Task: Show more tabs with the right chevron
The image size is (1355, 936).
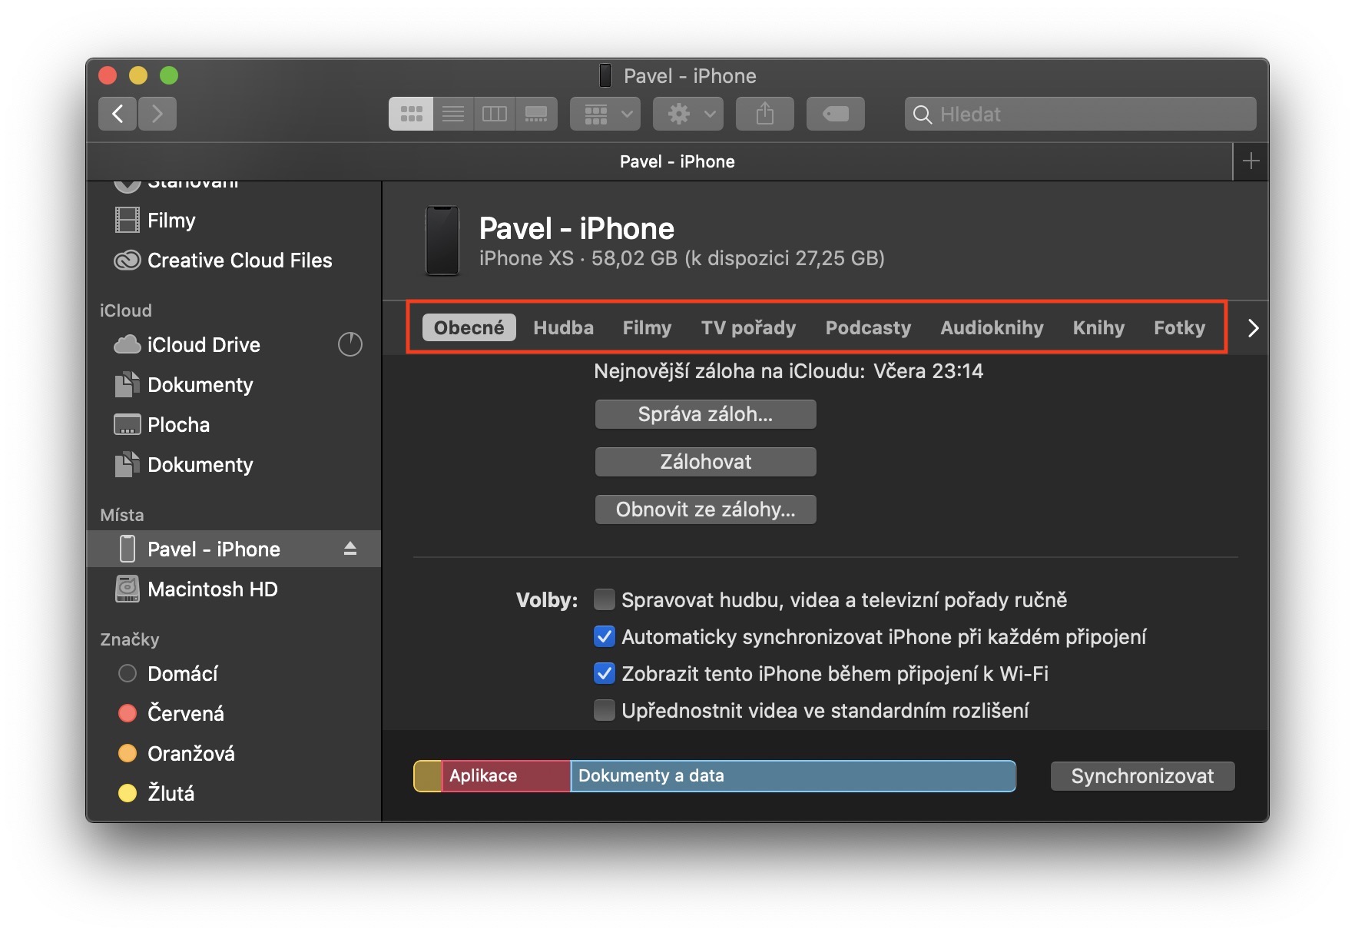Action: tap(1253, 328)
